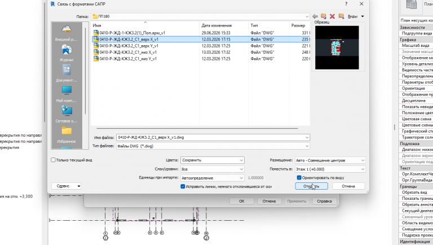Click DWG icon of the верх Y_v1 file

(96, 46)
